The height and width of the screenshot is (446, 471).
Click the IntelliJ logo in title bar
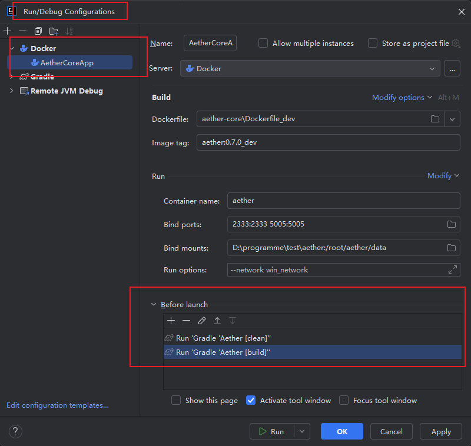click(11, 11)
